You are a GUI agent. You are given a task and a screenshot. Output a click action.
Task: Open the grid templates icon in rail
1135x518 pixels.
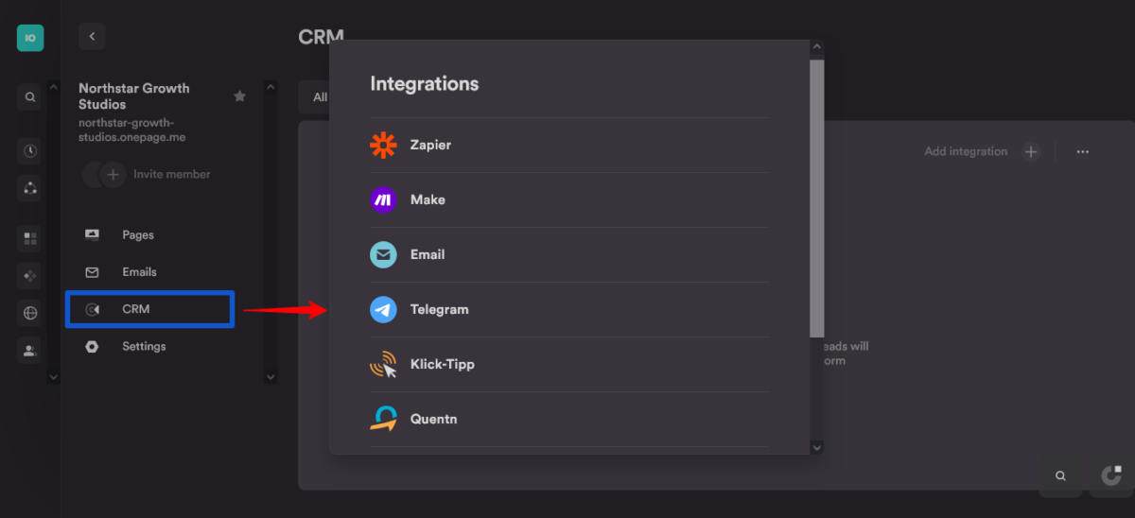pos(30,238)
